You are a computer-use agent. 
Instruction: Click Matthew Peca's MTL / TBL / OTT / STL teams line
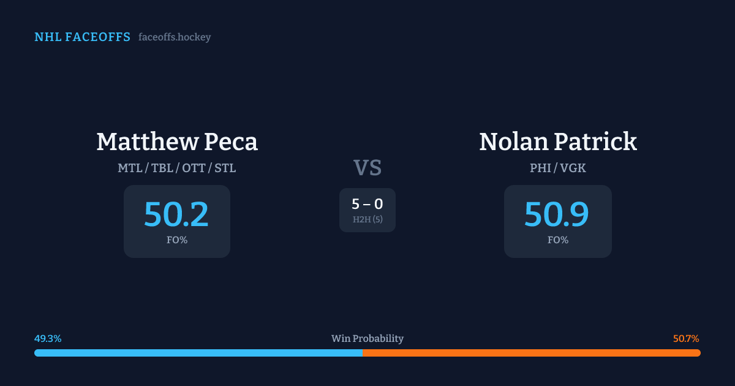(x=177, y=168)
